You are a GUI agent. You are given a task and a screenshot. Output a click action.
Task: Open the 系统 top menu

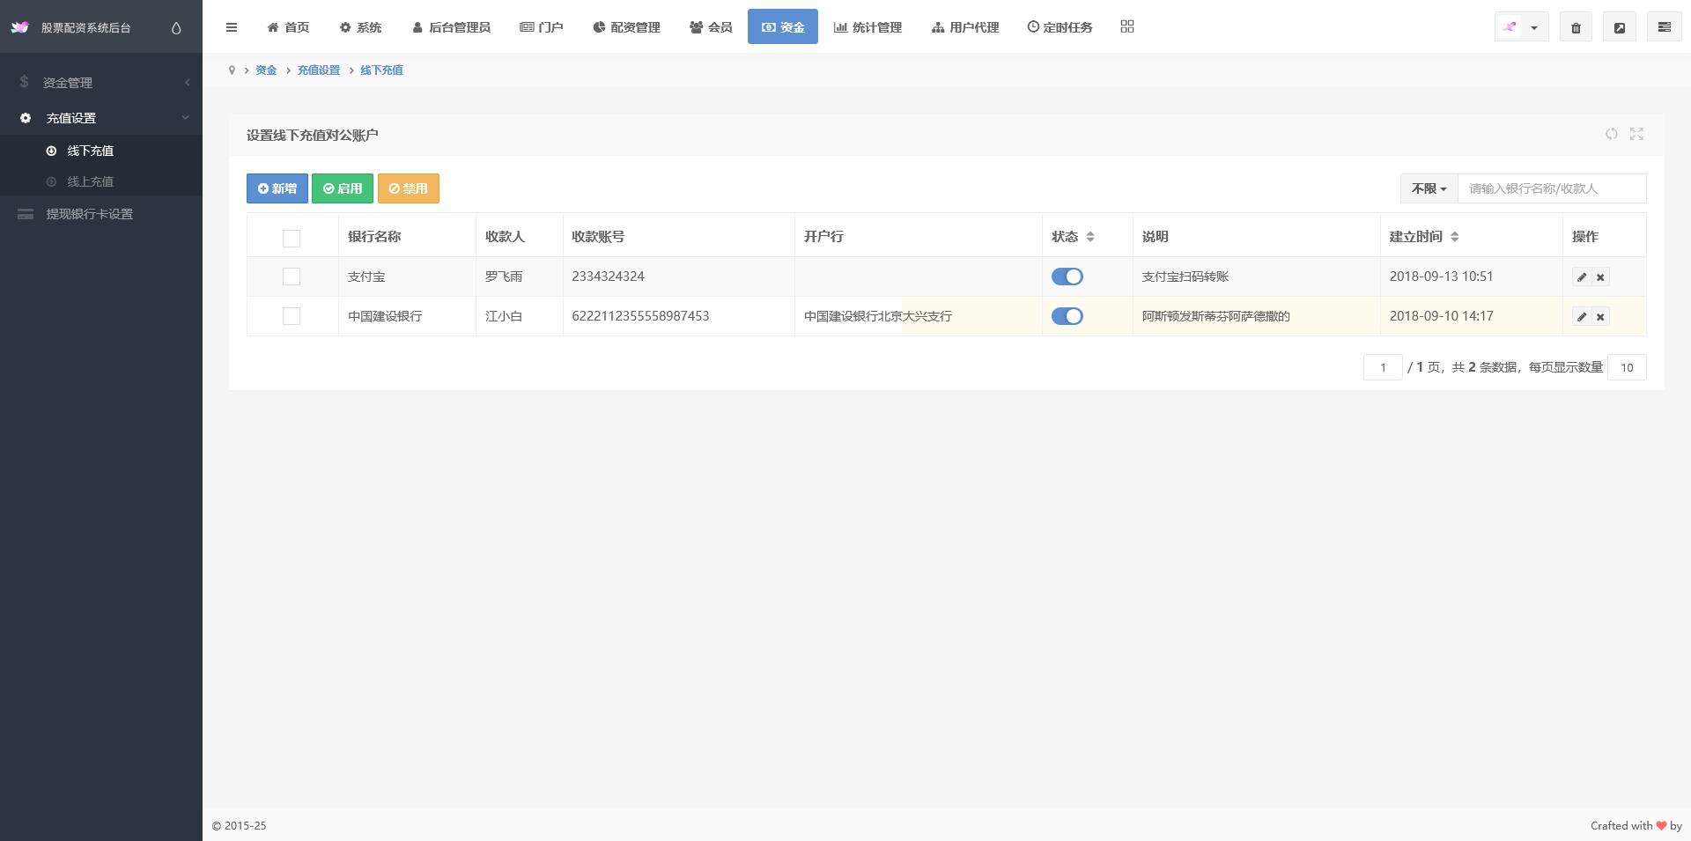pyautogui.click(x=360, y=27)
